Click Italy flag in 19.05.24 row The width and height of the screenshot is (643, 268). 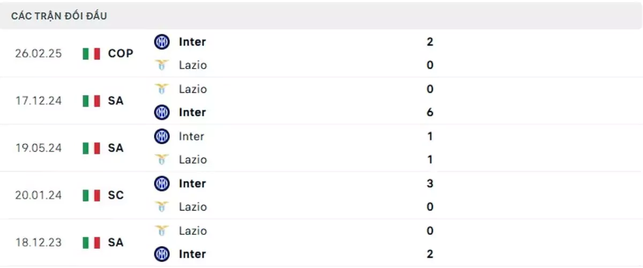[x=92, y=148]
